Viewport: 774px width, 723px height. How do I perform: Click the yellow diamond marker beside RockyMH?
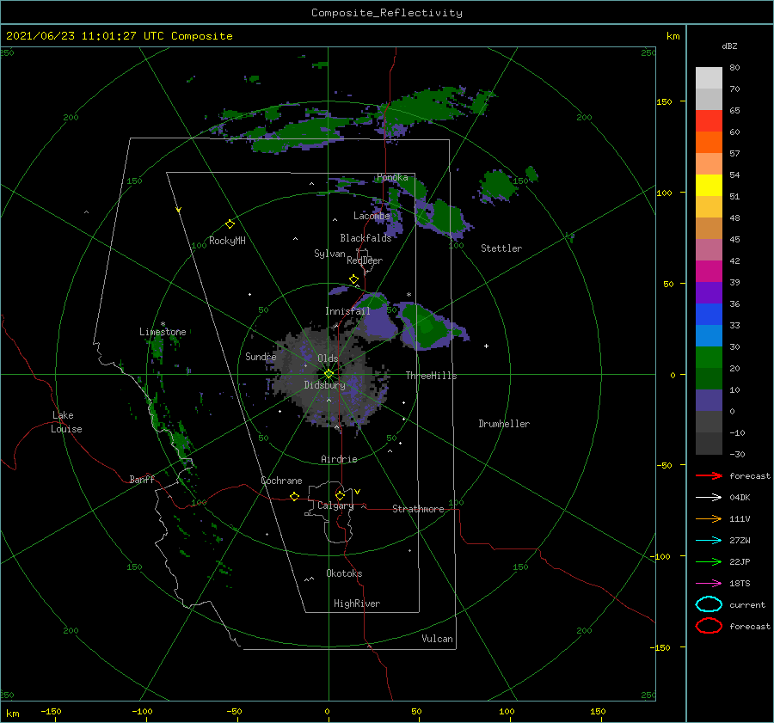[x=230, y=224]
